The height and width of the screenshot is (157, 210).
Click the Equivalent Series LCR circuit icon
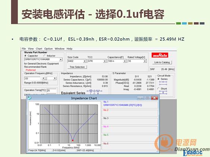(x=94, y=91)
